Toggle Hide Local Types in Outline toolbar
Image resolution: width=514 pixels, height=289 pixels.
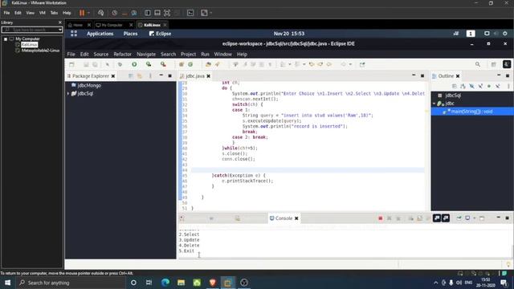click(498, 86)
